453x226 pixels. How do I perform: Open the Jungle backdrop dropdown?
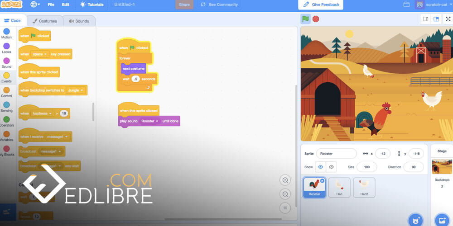point(76,90)
